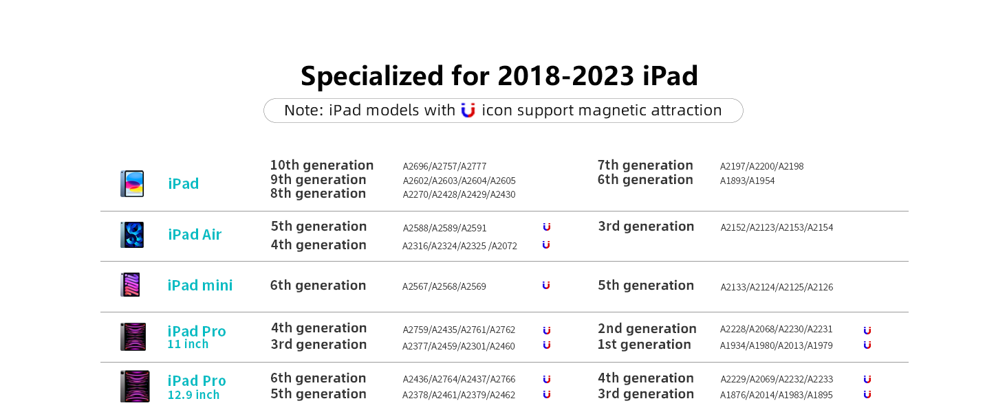Click magnet icon for iPad Pro 11 1st generation
The image size is (1007, 412).
(x=867, y=345)
